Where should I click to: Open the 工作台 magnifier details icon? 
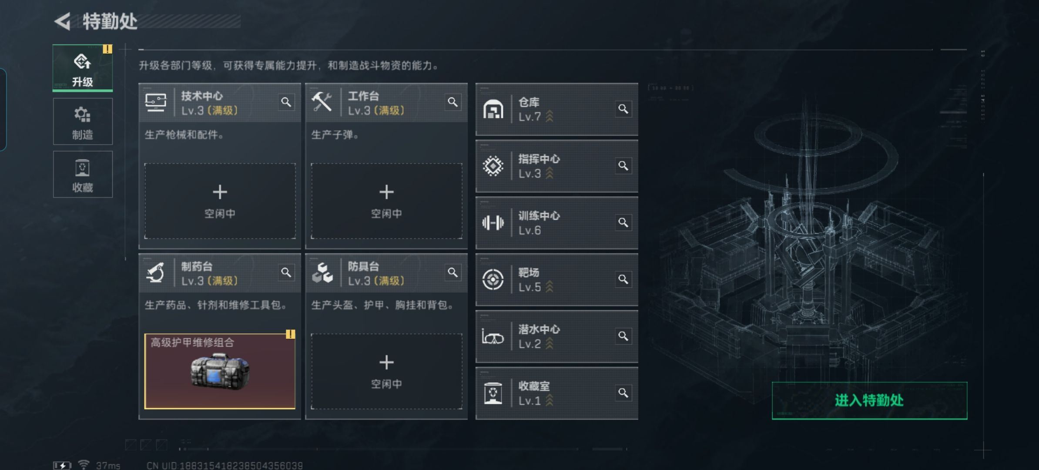click(x=452, y=102)
